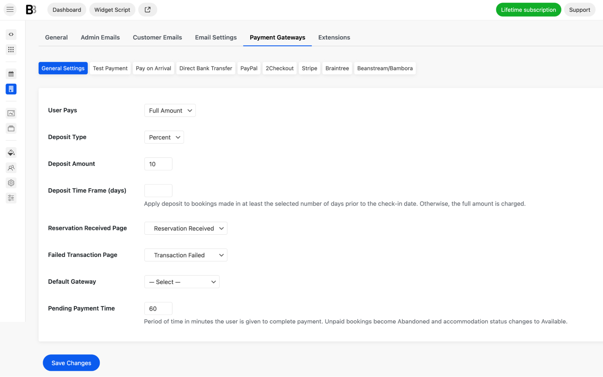Click the Lifetime subscription button
603x377 pixels.
pos(528,10)
